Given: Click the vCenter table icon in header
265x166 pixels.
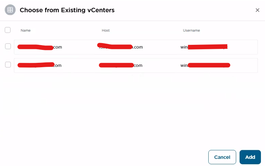Looking at the screenshot, I should (10, 10).
